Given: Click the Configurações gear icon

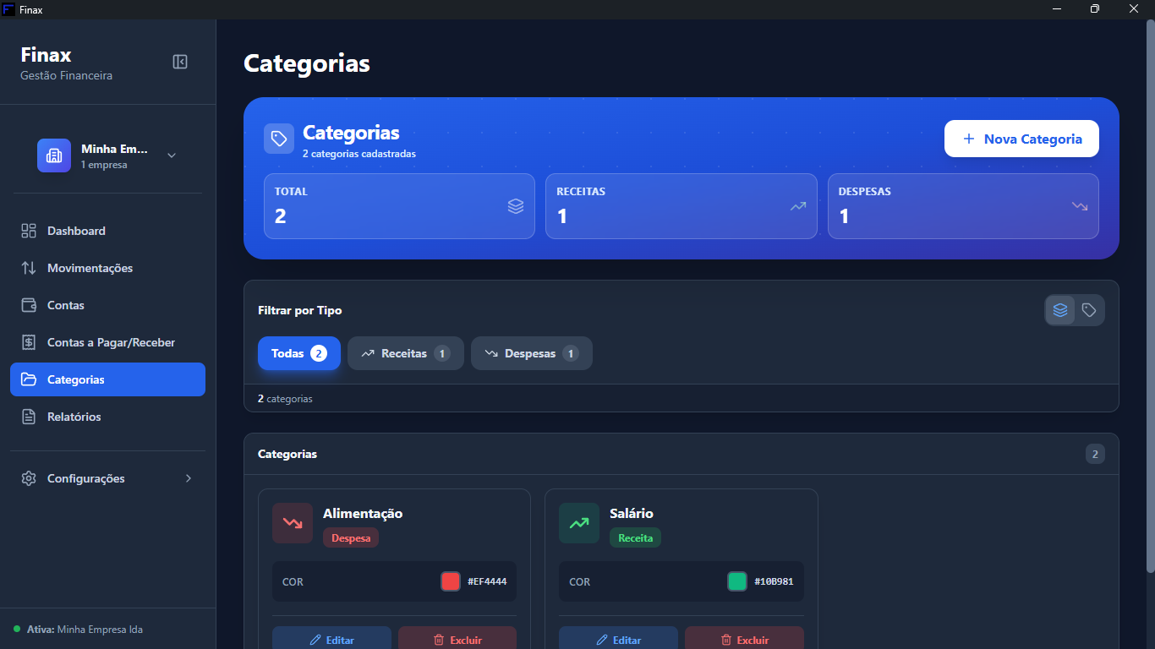Looking at the screenshot, I should 29,478.
